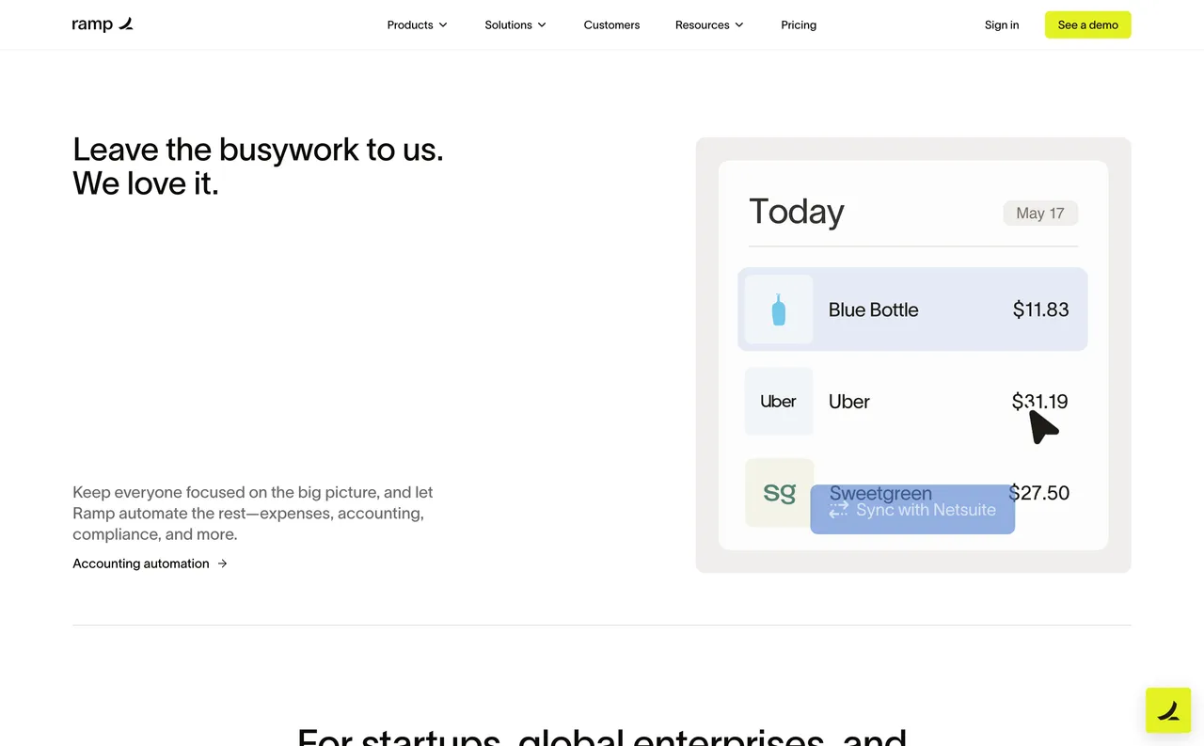Click the May 17 date badge
The width and height of the screenshot is (1204, 746).
[x=1039, y=213]
